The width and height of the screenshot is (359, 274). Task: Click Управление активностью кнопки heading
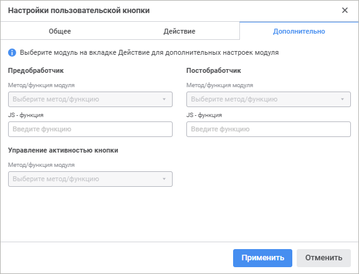(63, 150)
